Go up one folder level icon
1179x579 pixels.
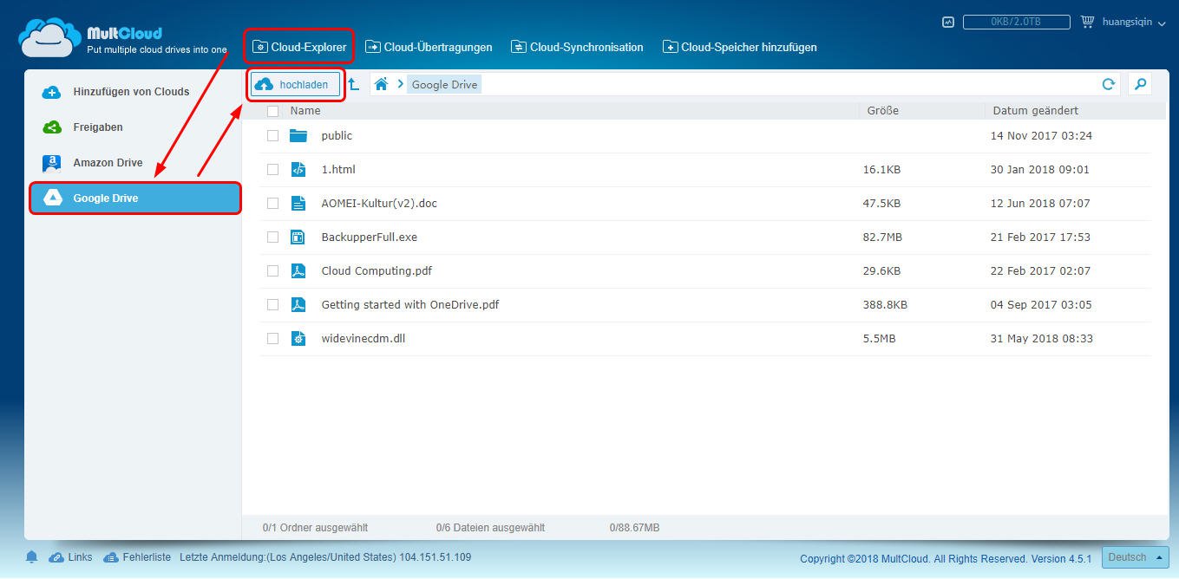point(354,84)
